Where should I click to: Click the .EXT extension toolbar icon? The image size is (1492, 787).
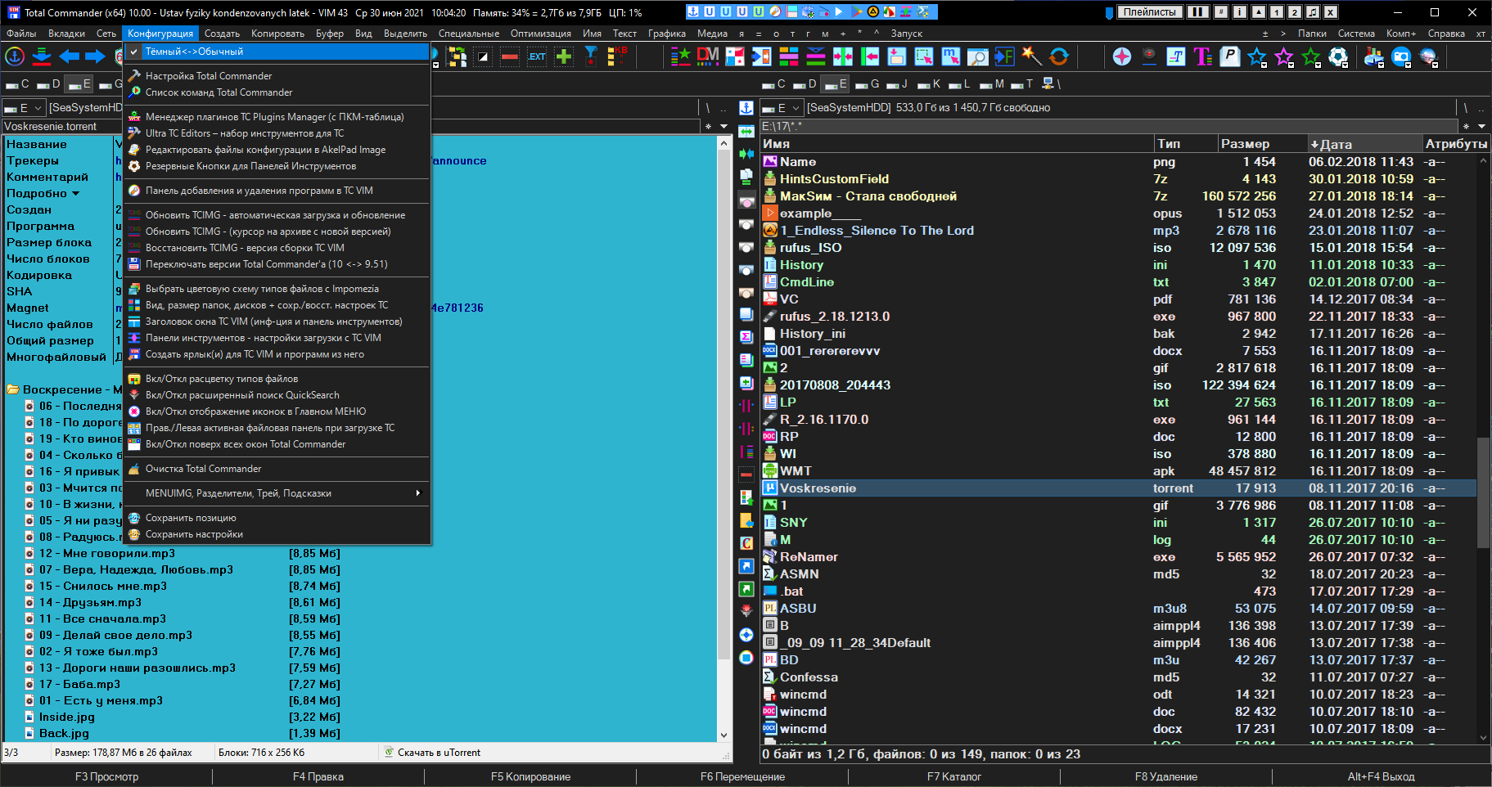coord(537,56)
